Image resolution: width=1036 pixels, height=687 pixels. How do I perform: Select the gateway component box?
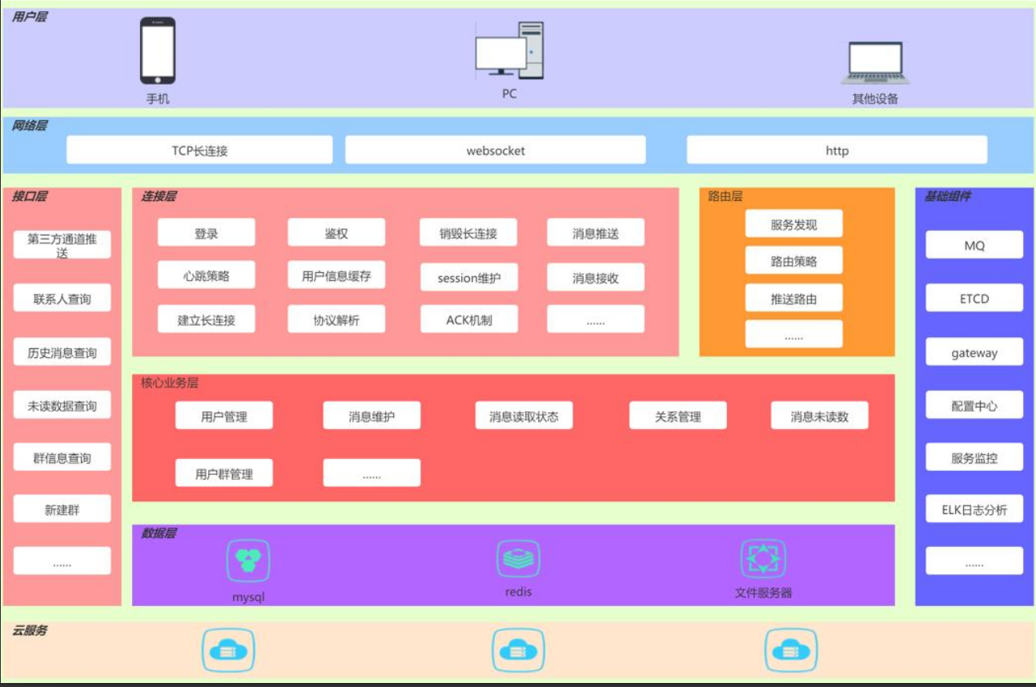974,352
